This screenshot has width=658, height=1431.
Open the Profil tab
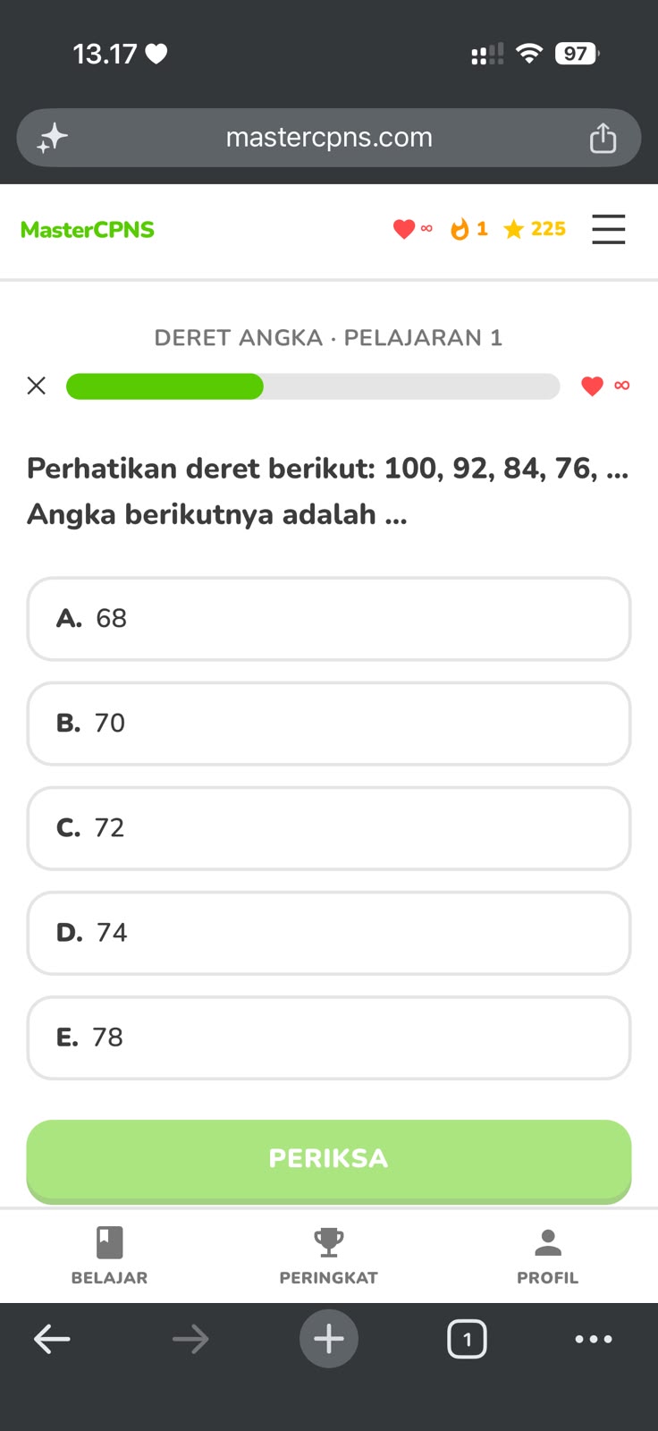tap(547, 1256)
